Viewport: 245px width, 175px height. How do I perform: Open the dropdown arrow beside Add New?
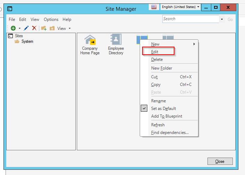click(x=19, y=29)
